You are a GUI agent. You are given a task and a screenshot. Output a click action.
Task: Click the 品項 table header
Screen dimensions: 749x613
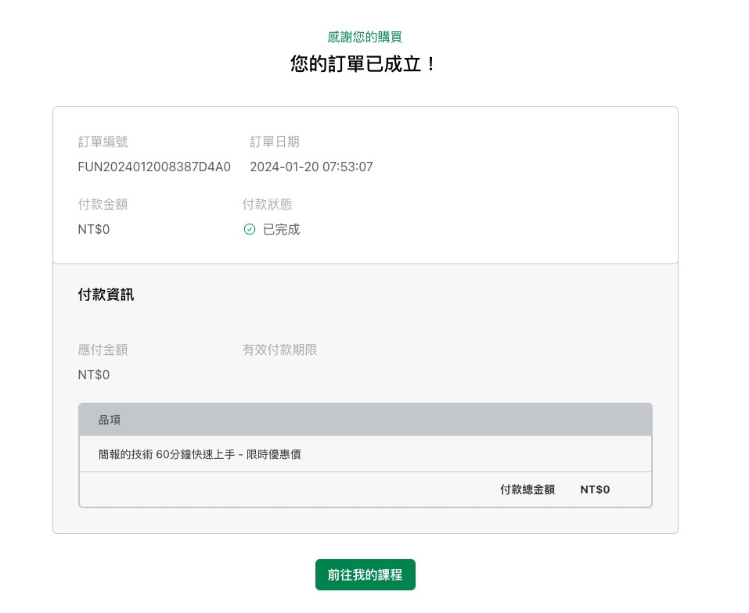point(110,420)
